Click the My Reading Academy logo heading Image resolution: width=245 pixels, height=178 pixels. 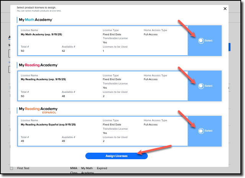38,65
